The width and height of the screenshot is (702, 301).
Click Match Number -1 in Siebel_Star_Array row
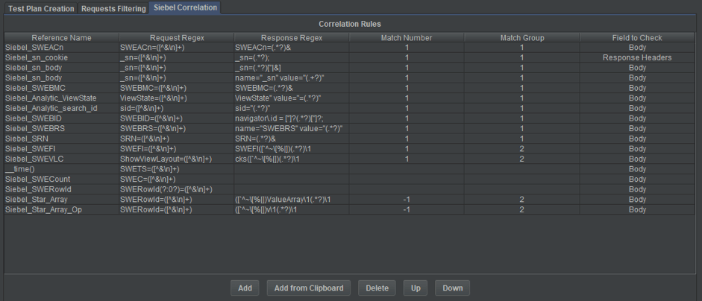[407, 200]
